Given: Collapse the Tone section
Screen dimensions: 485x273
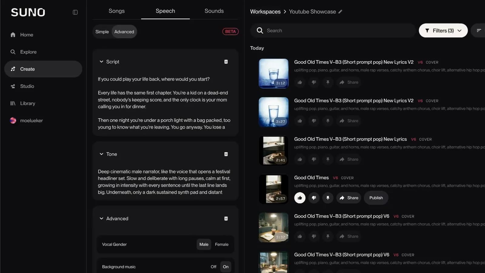Looking at the screenshot, I should point(102,154).
